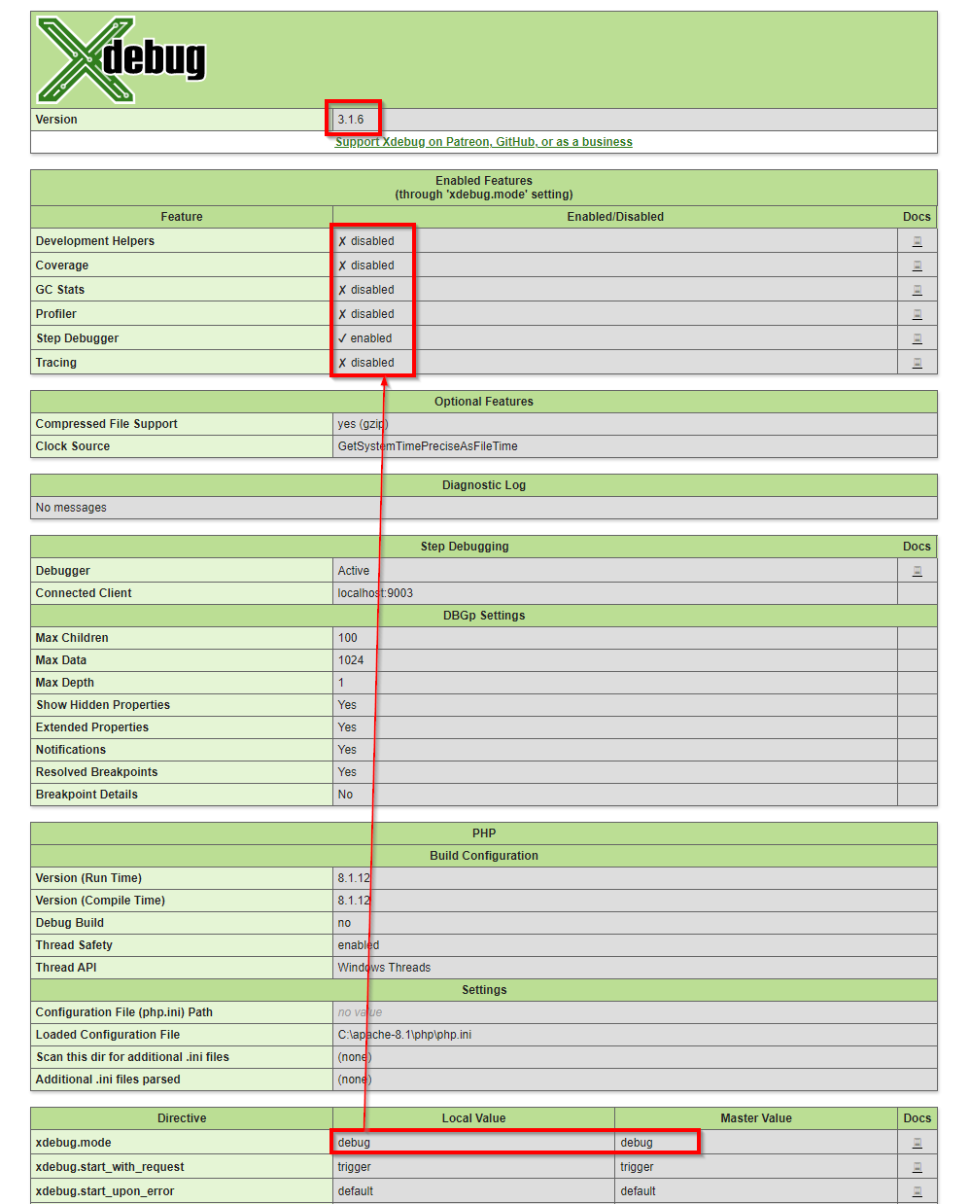Open docs icon for xdebug.start_with_request
This screenshot has width=970, height=1204.
(917, 1167)
